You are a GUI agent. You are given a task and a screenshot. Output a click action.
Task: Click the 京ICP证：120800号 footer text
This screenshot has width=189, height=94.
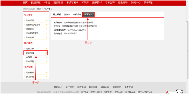point(113,92)
